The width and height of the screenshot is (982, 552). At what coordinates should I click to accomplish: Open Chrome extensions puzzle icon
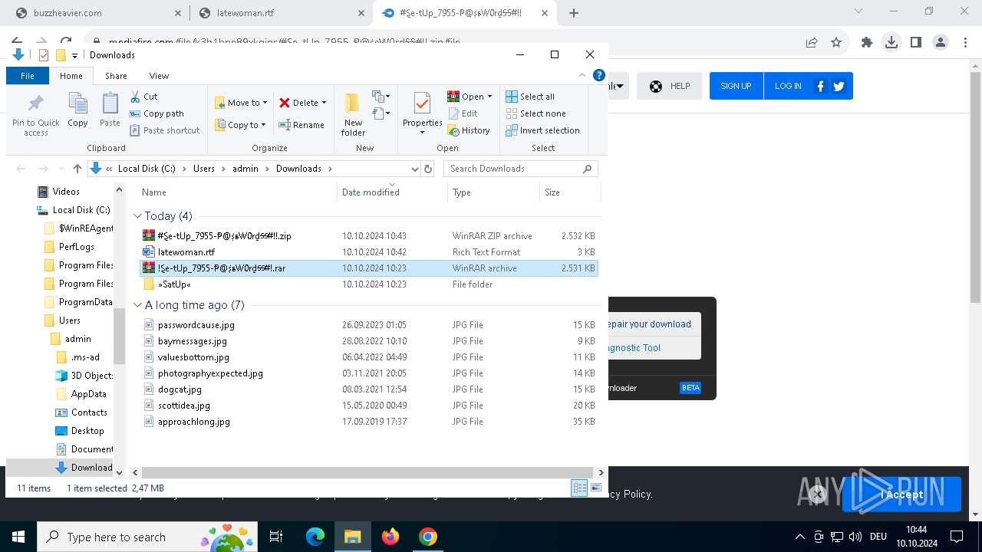[867, 43]
